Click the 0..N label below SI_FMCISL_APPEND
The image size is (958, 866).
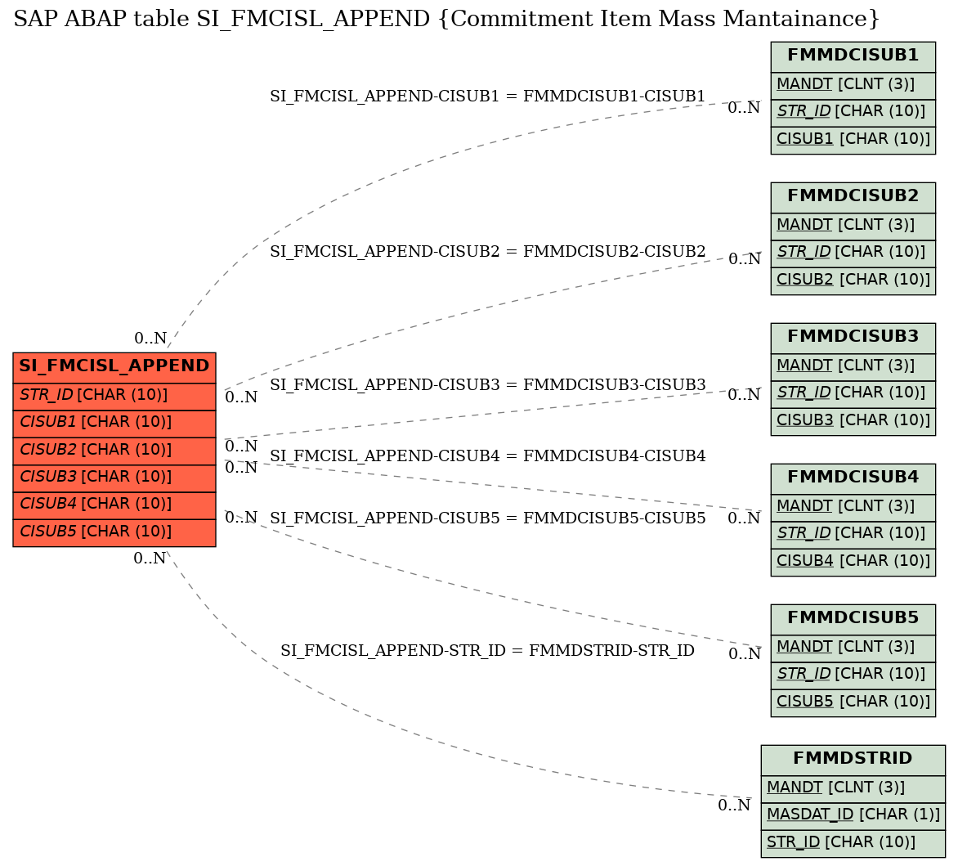click(150, 558)
